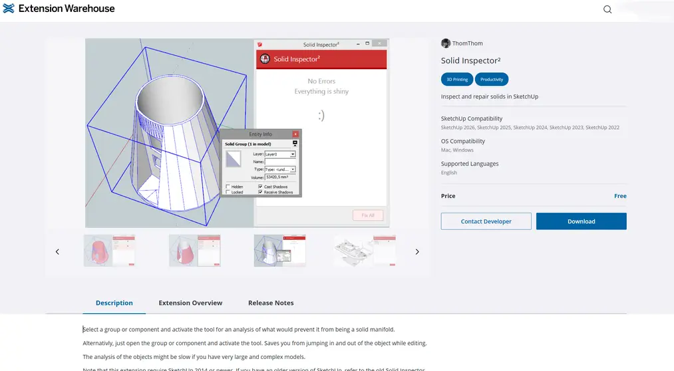This screenshot has height=371, width=674.
Task: Open the search magnifier icon
Action: 607,9
